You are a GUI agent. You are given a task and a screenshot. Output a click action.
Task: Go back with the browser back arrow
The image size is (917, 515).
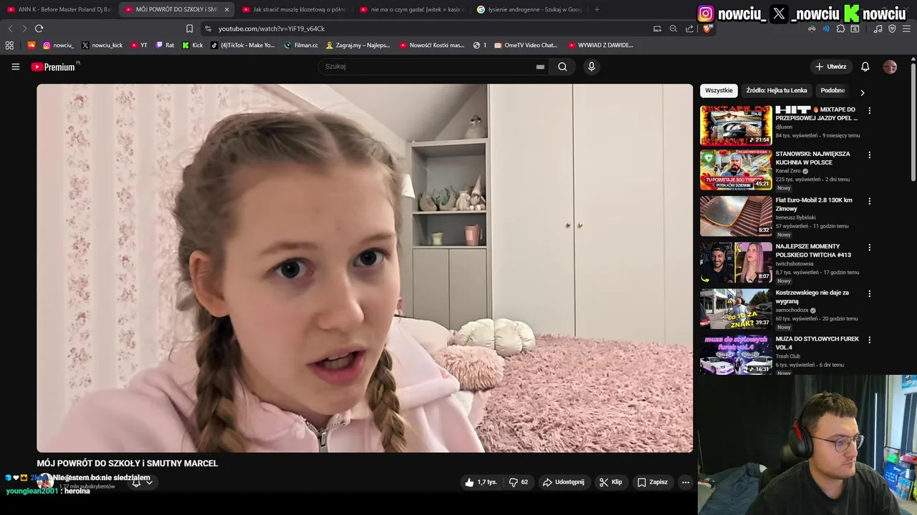pos(10,29)
